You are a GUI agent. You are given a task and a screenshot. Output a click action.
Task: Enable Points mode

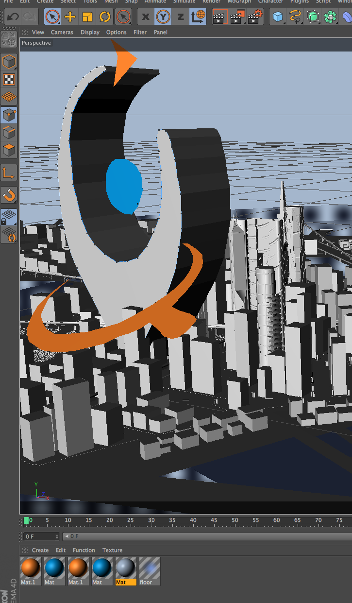9,115
